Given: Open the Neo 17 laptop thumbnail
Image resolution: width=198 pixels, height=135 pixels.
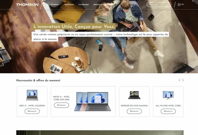Looking at the screenshot, I should (32, 95).
